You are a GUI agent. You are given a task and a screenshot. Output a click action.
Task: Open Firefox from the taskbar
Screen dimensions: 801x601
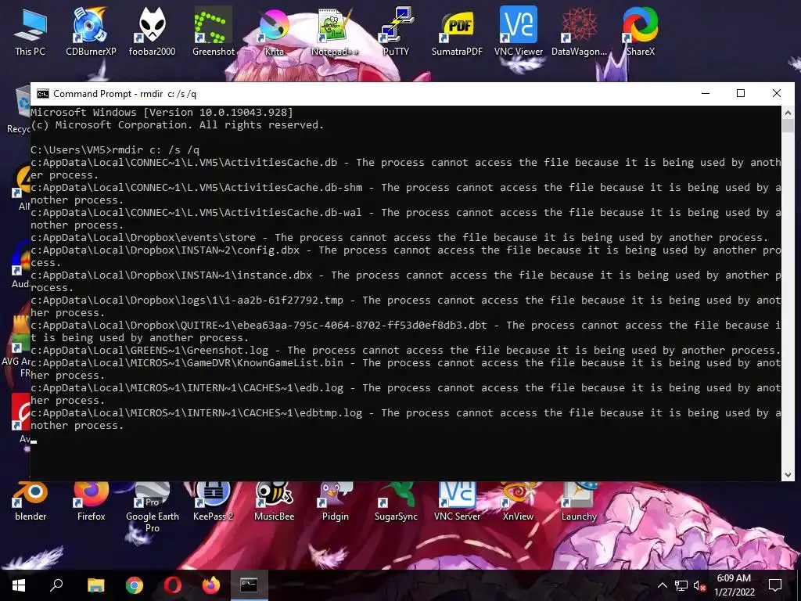210,585
